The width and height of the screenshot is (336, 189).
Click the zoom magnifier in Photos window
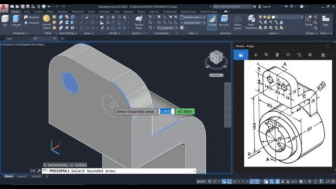(x=266, y=55)
